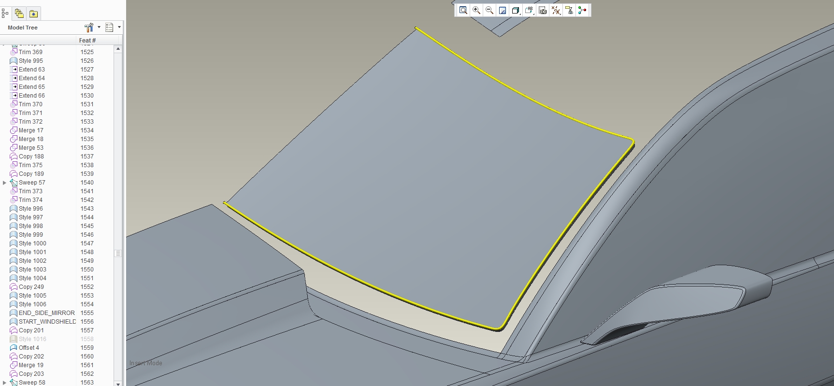The width and height of the screenshot is (834, 386).
Task: Select the Merge 53 feature
Action: tap(31, 148)
